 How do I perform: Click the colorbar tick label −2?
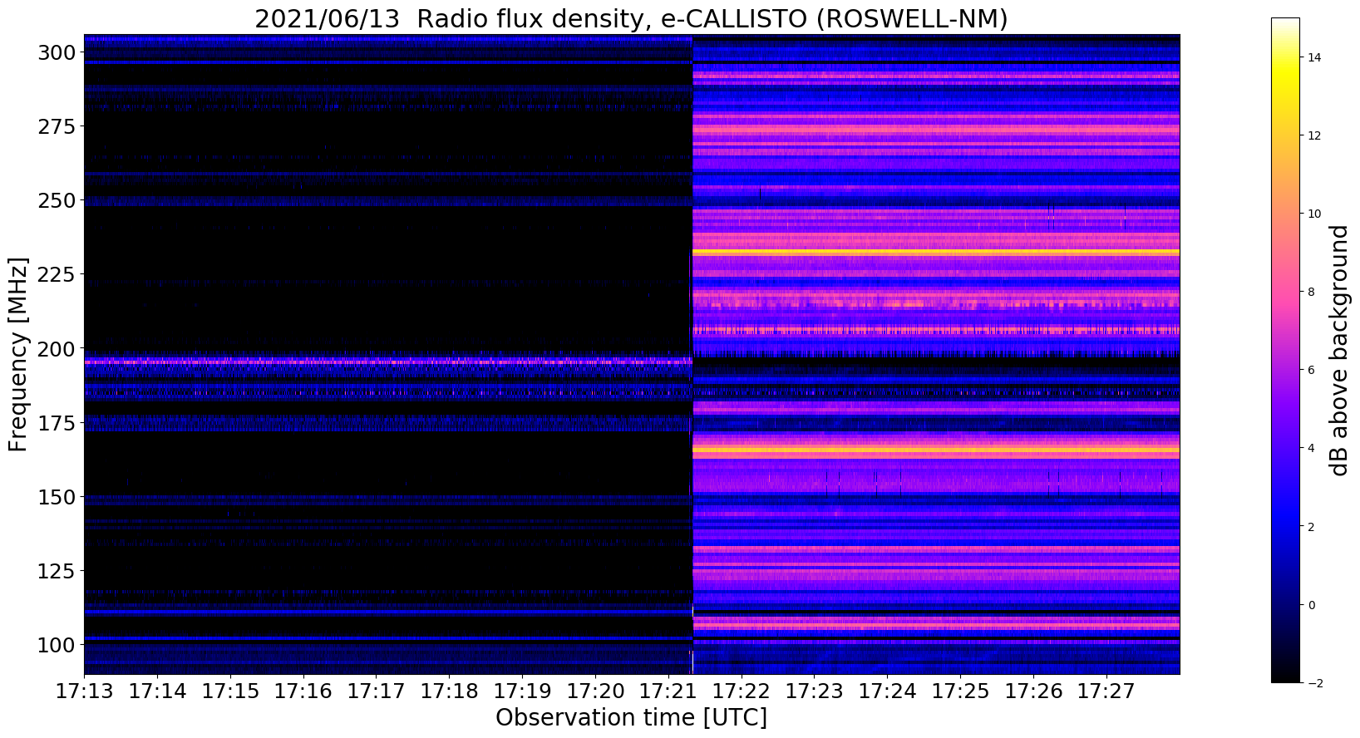tap(1314, 683)
